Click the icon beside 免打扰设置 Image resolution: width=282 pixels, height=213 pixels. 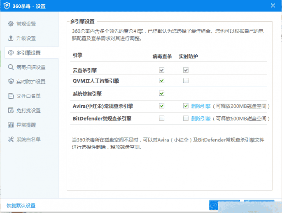(x=11, y=110)
